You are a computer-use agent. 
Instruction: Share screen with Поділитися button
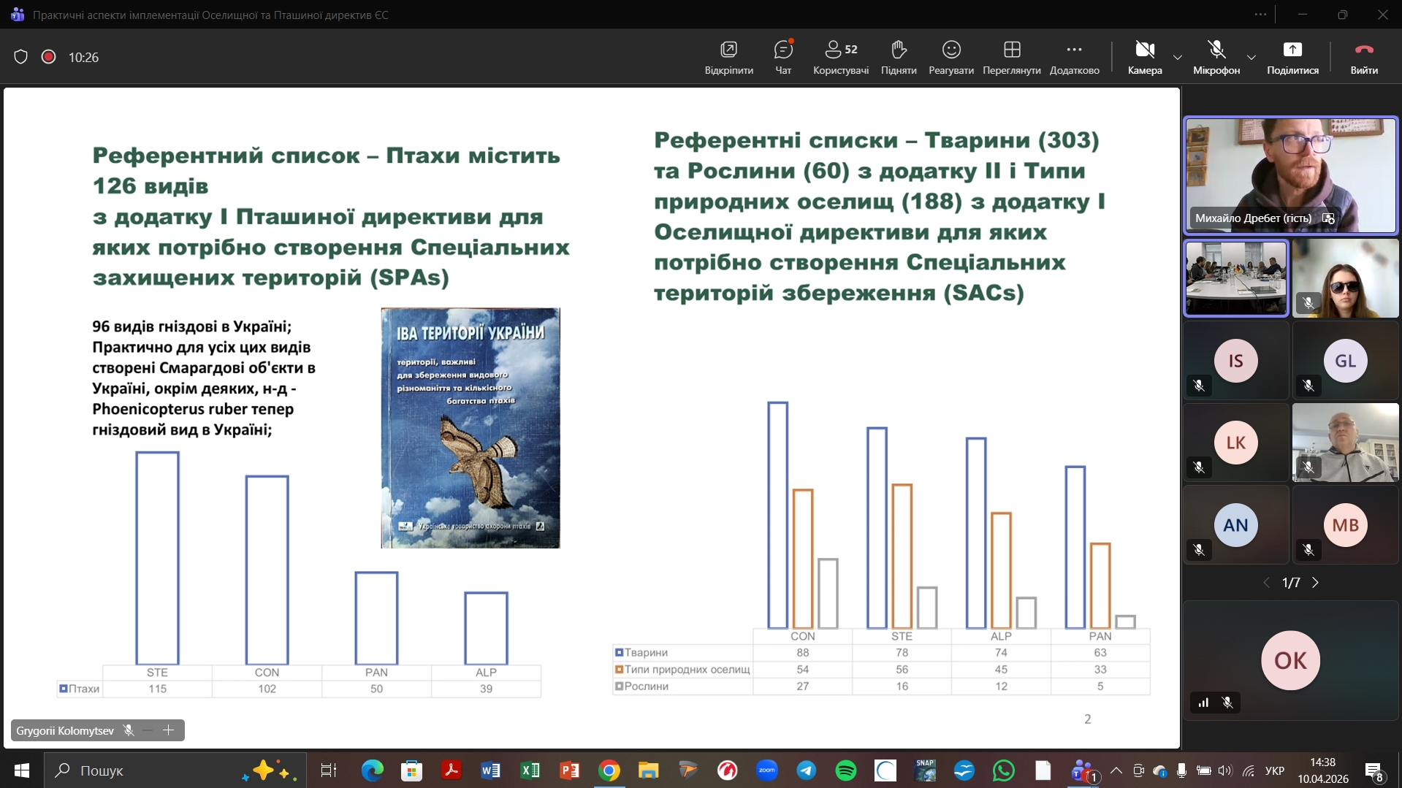1292,57
